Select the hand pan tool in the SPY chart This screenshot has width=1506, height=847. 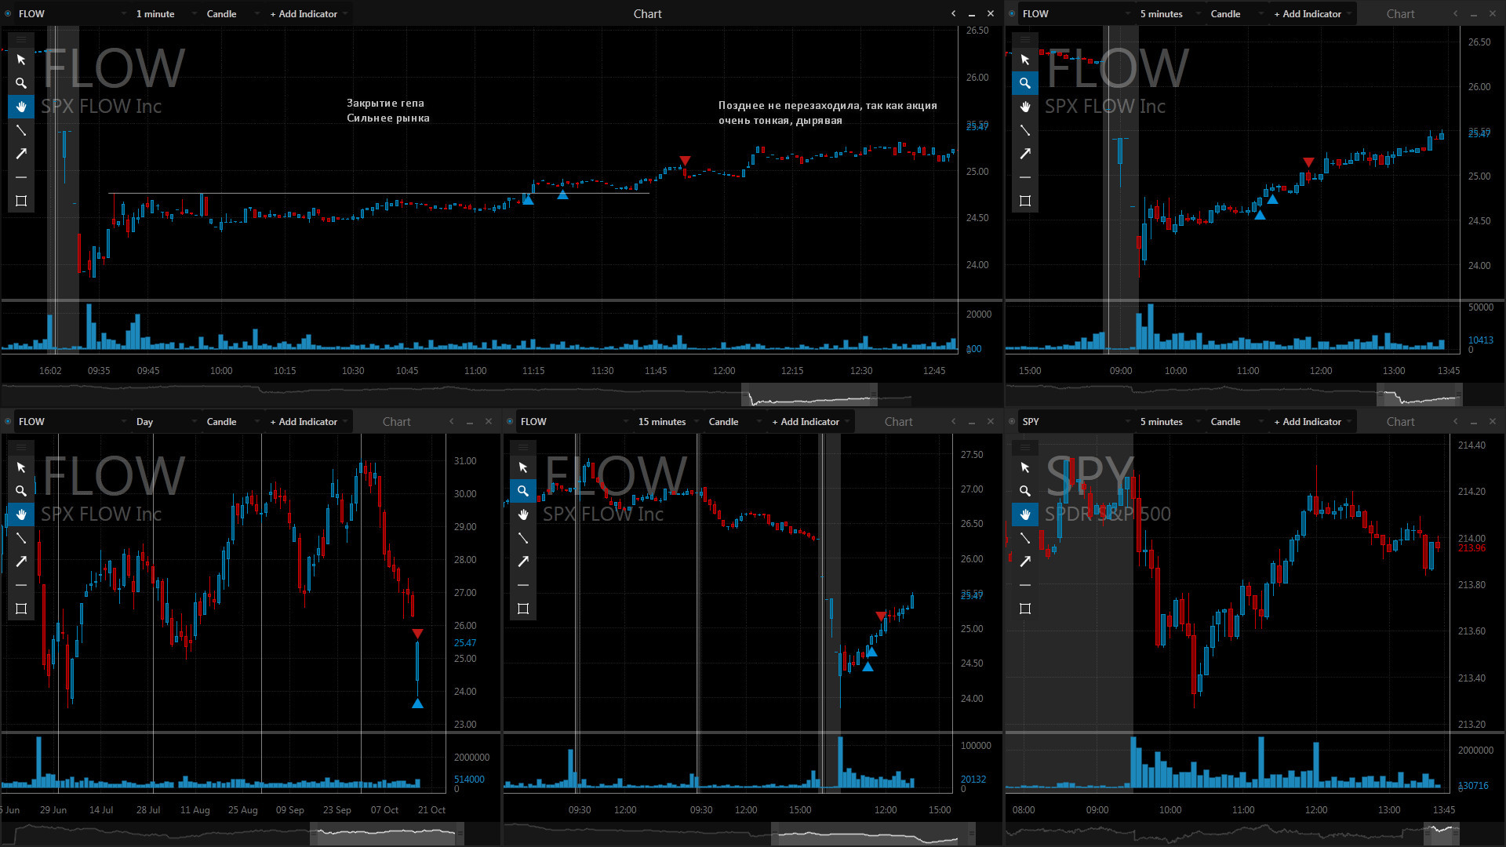click(1025, 514)
